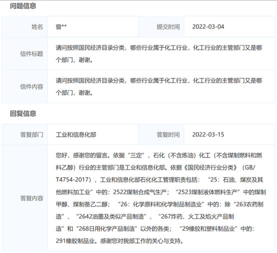
Task: Click reply line starting T4754-2017
Action: pyautogui.click(x=159, y=180)
